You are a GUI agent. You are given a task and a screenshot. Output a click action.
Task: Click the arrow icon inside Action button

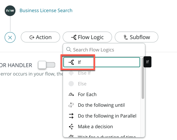[x=32, y=37]
